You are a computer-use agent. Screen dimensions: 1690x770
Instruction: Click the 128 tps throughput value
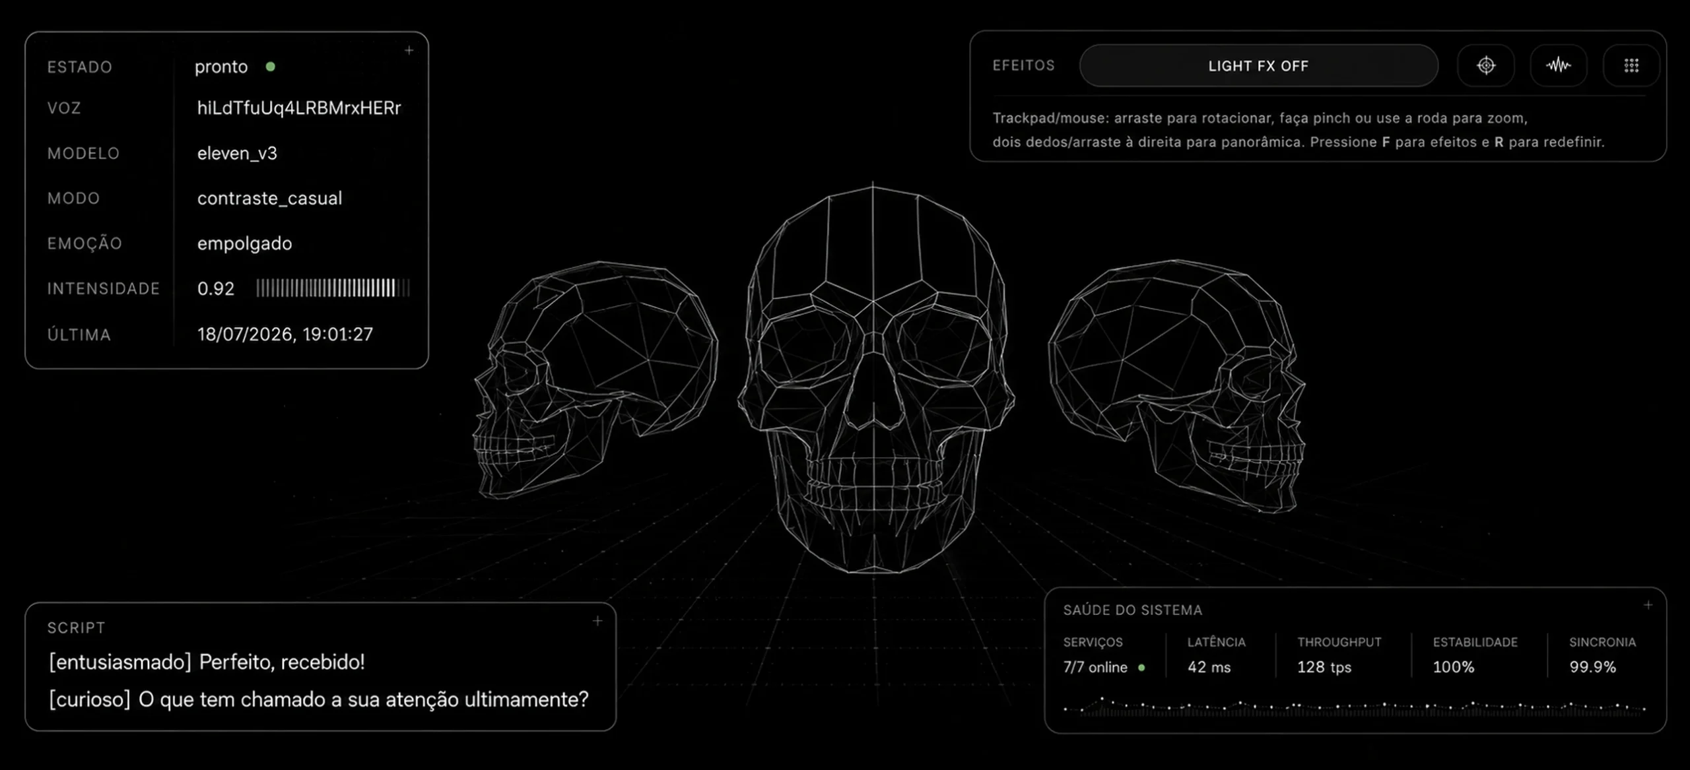(1324, 667)
